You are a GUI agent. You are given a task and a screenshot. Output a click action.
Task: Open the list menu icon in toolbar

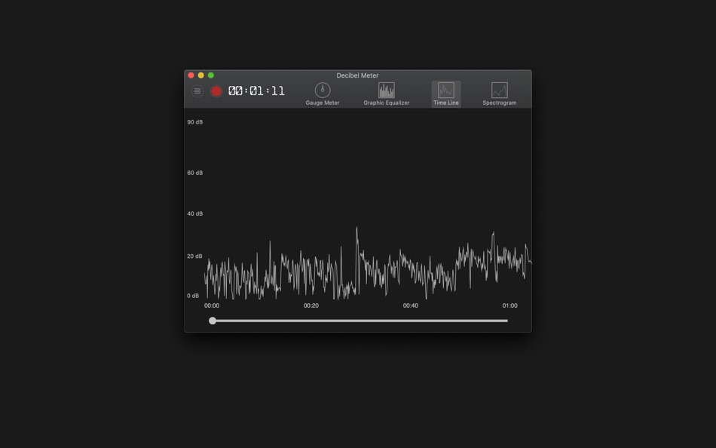point(197,91)
